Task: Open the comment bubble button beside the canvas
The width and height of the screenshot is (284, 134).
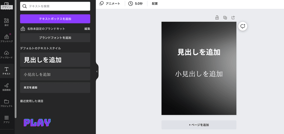Action: (x=243, y=26)
